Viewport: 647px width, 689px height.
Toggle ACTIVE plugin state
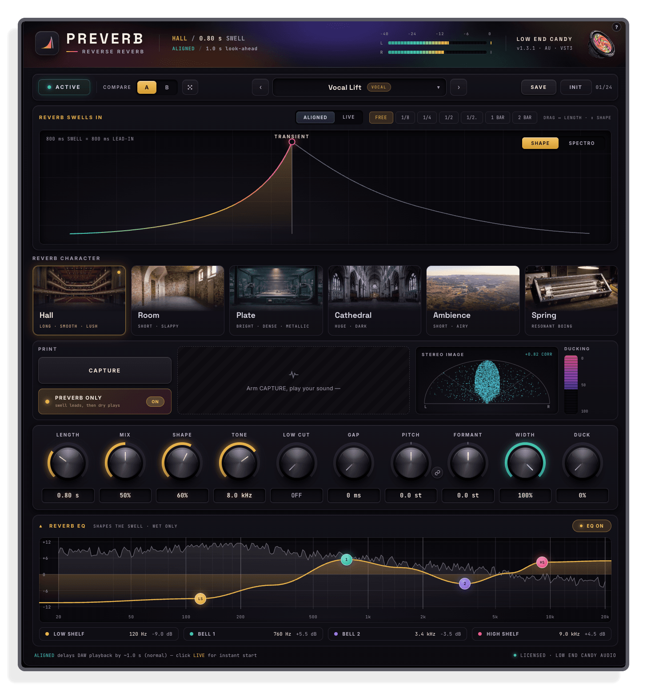click(64, 87)
